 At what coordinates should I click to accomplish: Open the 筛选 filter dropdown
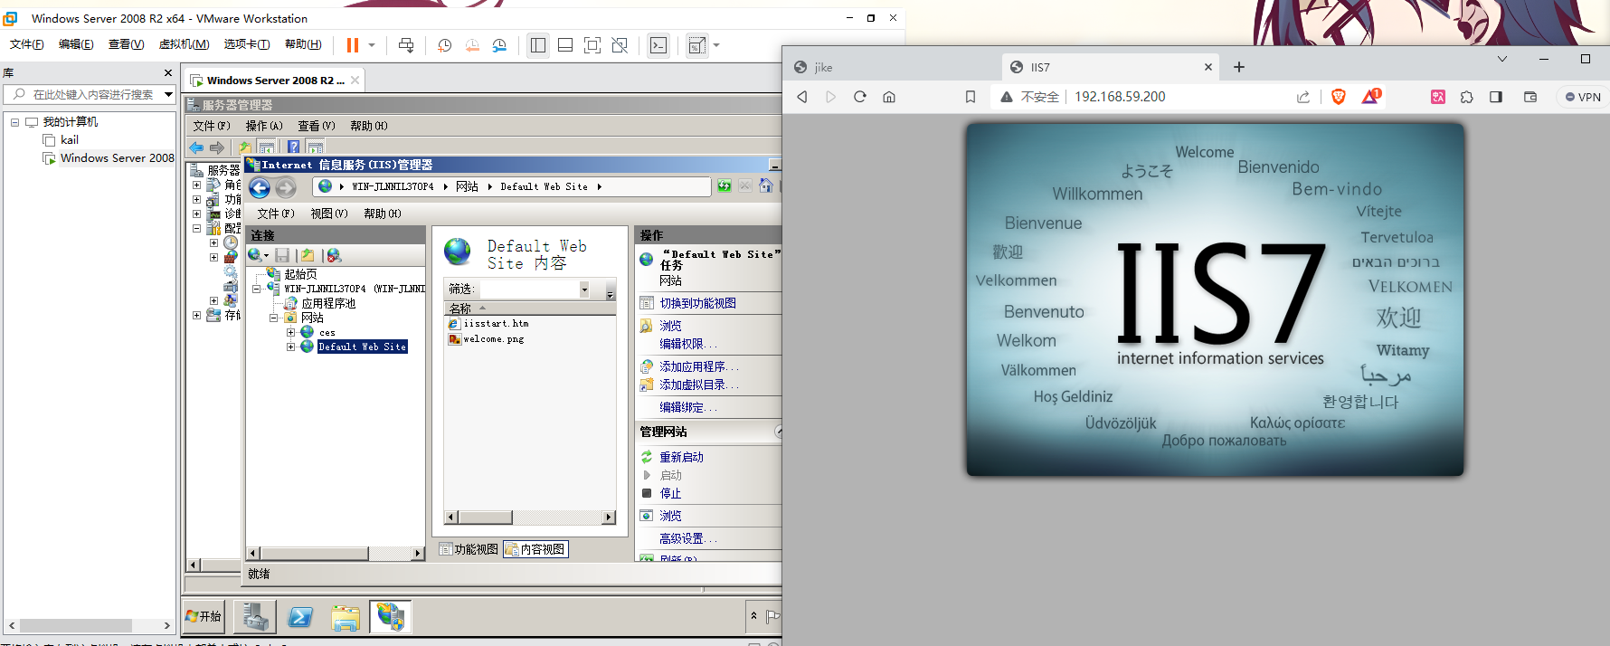coord(584,289)
